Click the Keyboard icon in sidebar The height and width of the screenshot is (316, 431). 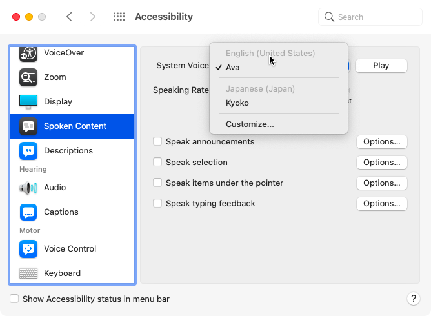point(28,273)
